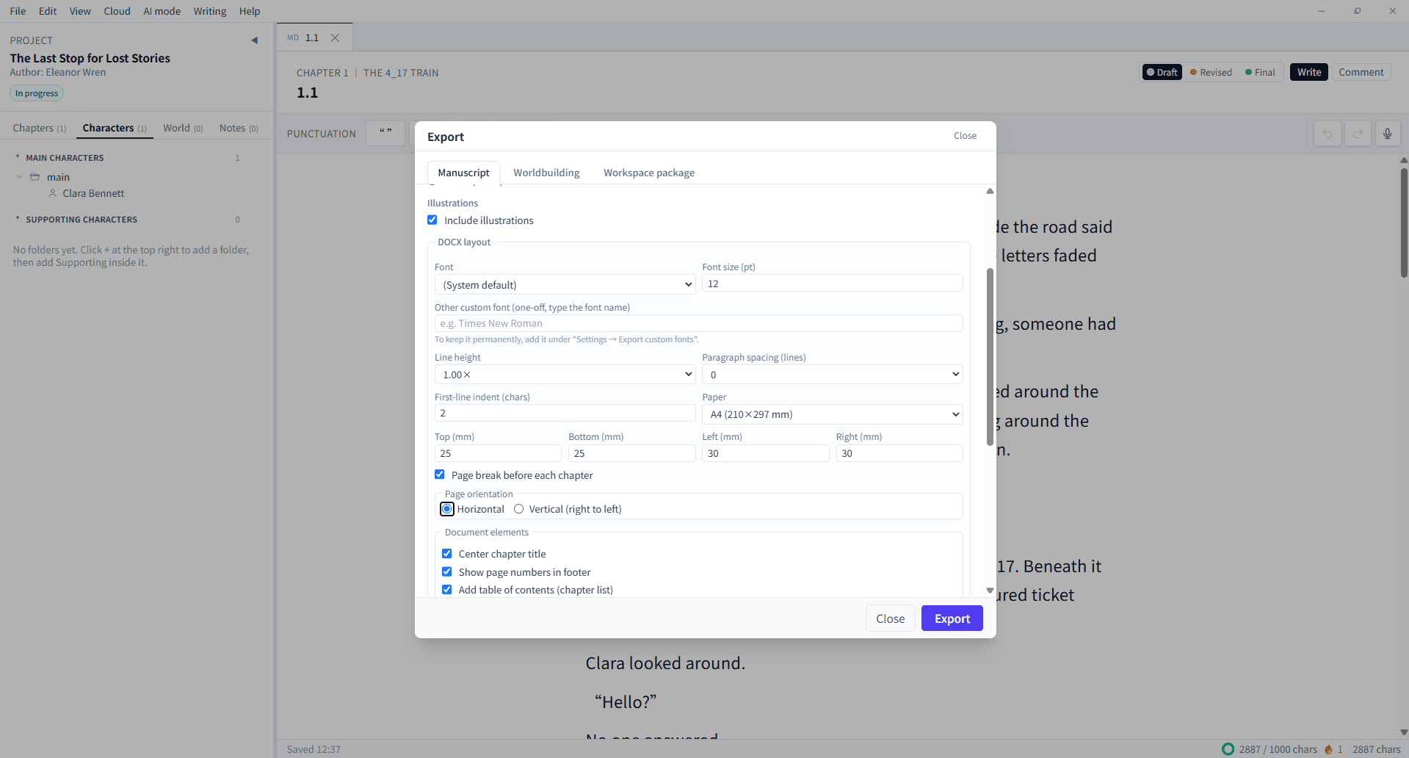Viewport: 1409px width, 758px height.
Task: Open the Font dropdown
Action: 565,284
